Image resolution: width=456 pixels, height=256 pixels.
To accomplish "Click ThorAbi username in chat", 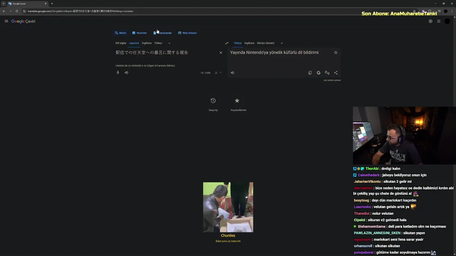I will click(x=372, y=169).
